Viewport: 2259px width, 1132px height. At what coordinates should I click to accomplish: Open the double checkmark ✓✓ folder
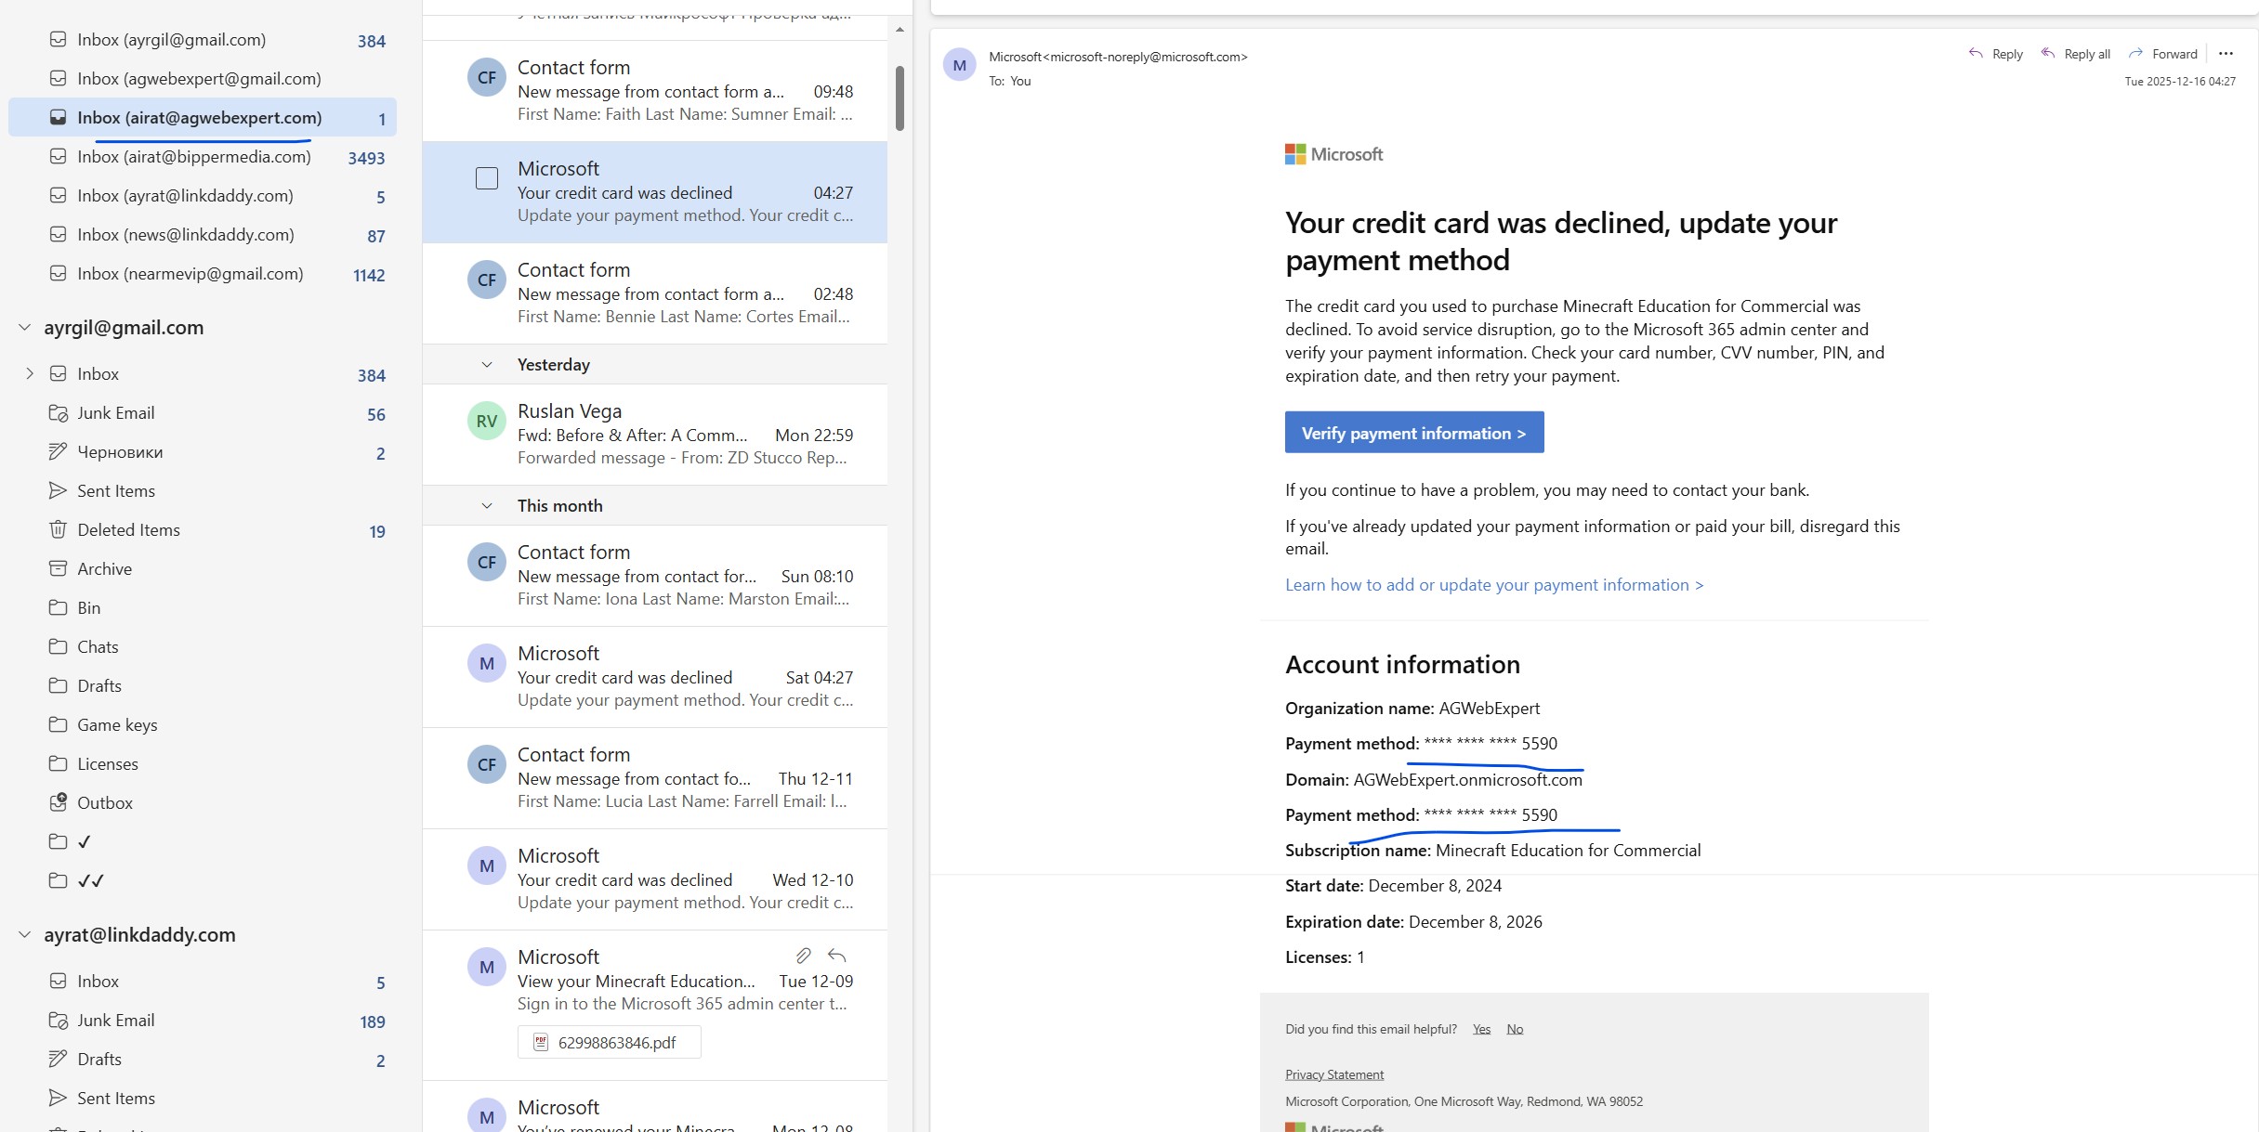tap(203, 881)
